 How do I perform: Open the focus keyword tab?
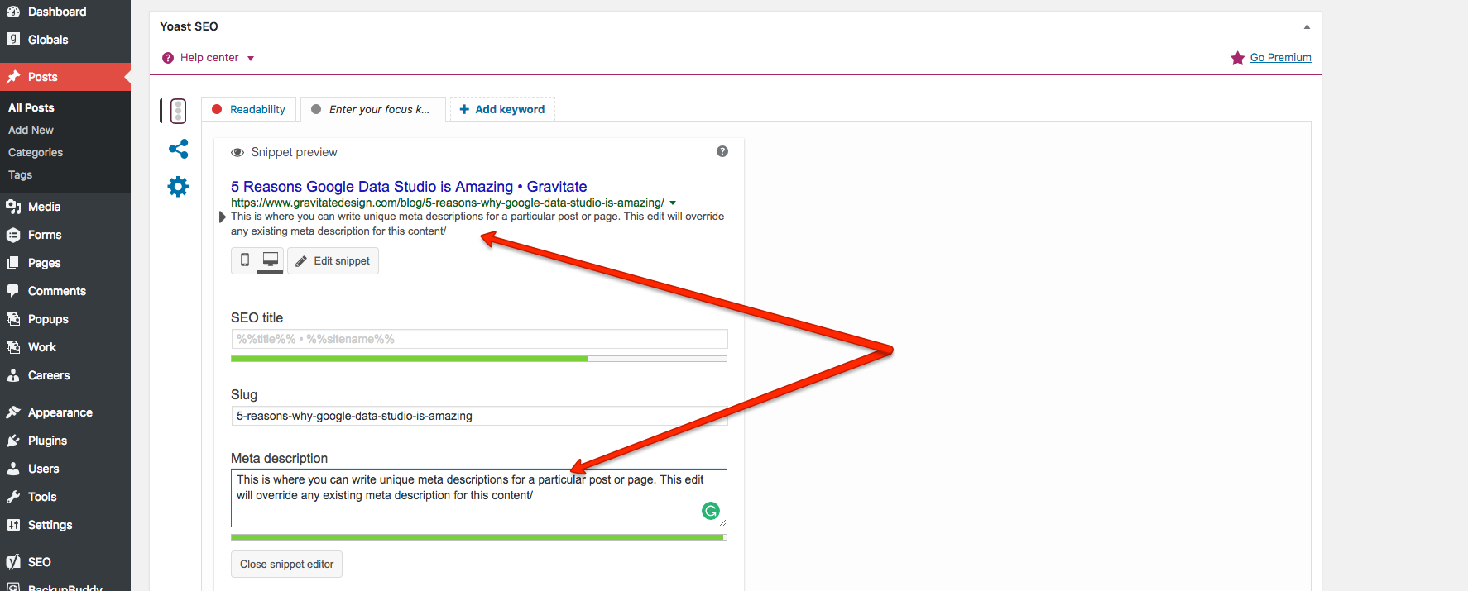(372, 109)
